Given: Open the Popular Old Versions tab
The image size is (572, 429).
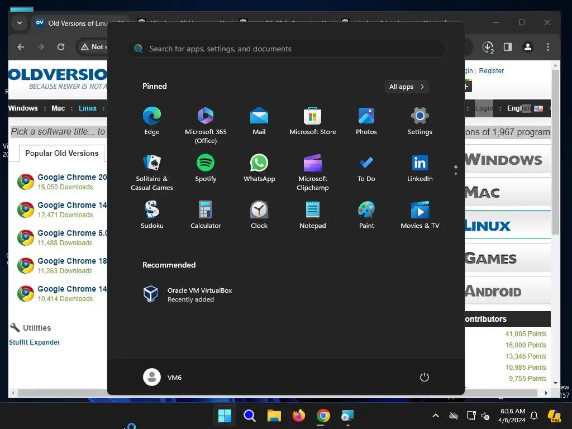Looking at the screenshot, I should [x=61, y=153].
